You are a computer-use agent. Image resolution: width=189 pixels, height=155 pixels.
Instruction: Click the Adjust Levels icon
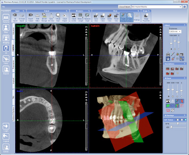(x=73, y=17)
